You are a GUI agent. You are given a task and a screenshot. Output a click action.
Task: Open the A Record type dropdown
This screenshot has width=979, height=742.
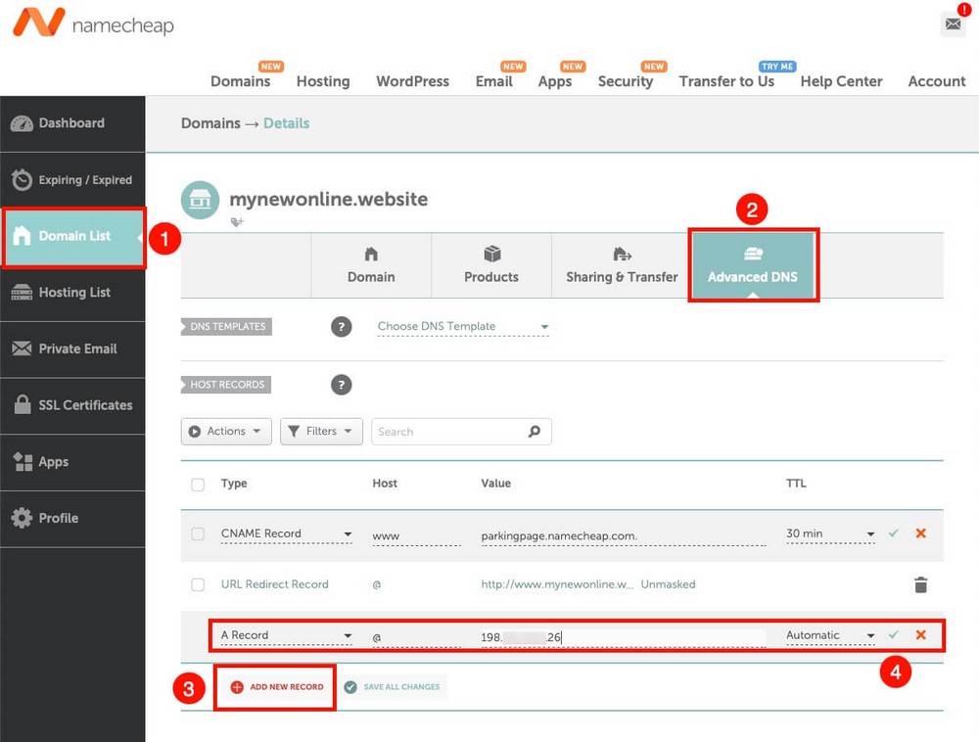pos(287,635)
